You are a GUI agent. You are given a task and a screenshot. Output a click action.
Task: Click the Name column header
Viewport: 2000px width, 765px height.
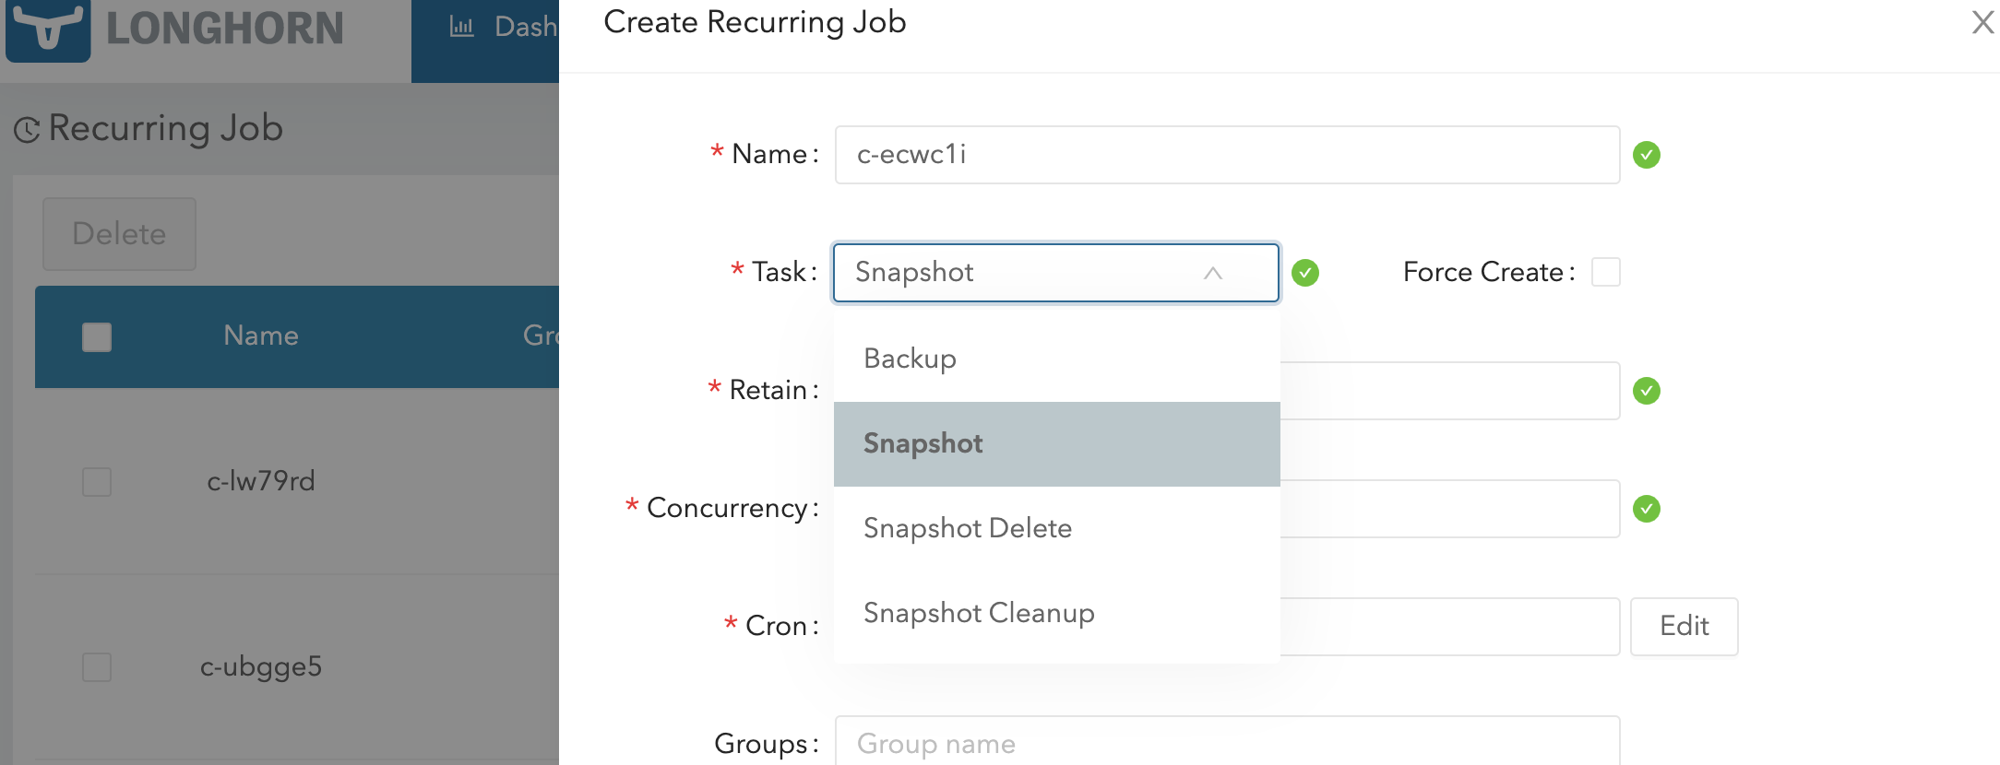click(x=261, y=335)
